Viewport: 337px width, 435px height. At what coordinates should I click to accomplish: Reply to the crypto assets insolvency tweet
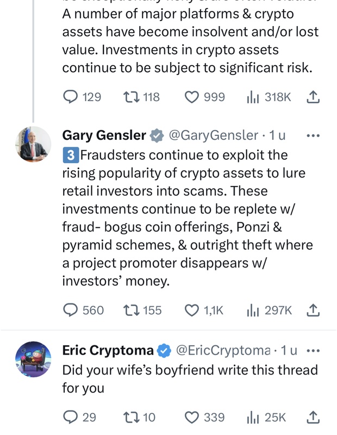(71, 97)
